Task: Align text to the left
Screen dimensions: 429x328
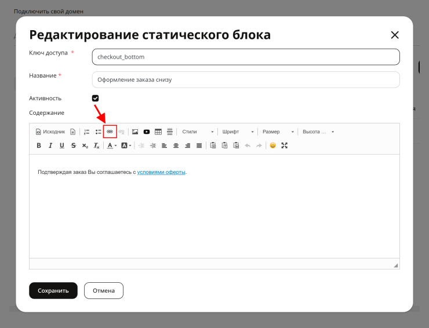Action: point(165,145)
